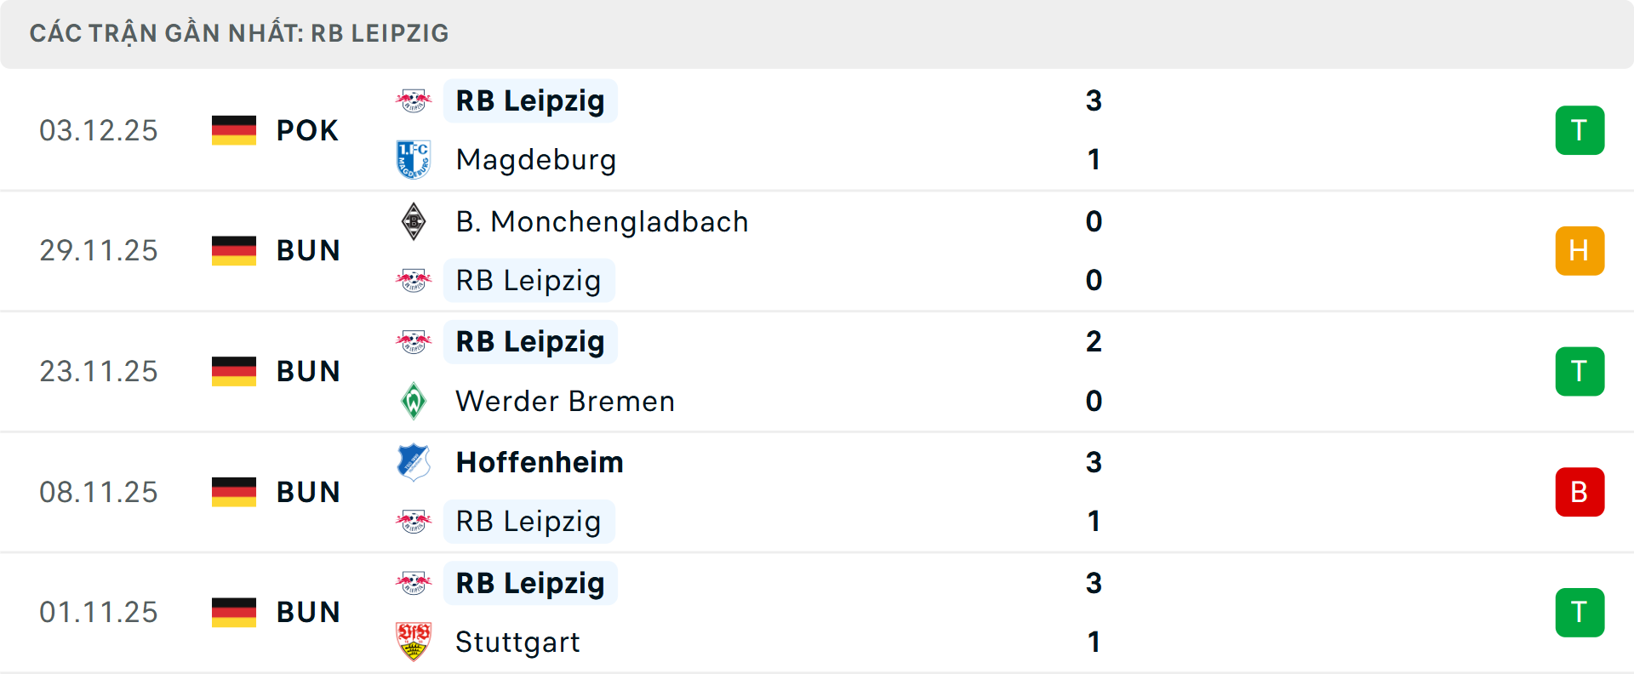1634x674 pixels.
Task: Toggle the yellow H badge on Monchengladbach row
Action: pyautogui.click(x=1580, y=251)
